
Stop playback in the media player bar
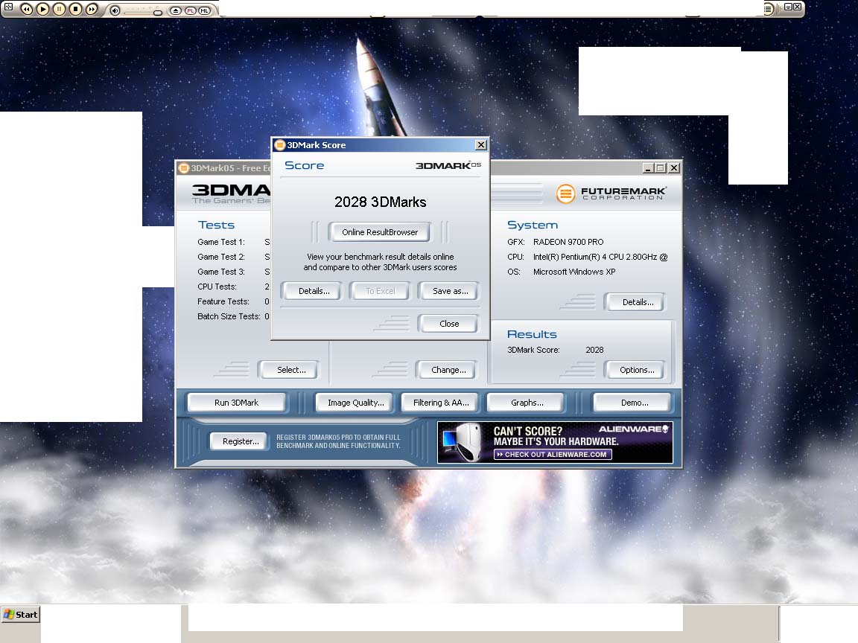coord(76,9)
